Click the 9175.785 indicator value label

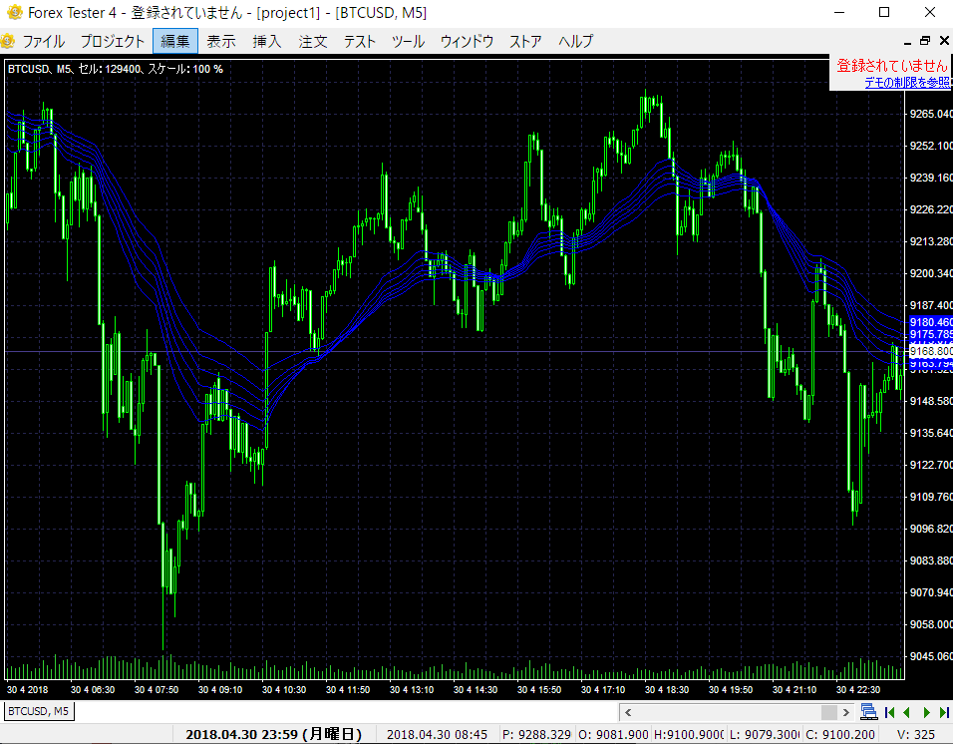click(x=930, y=334)
